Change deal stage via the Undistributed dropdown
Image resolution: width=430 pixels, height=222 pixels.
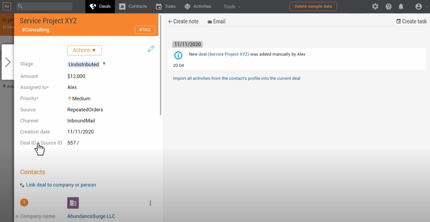pos(83,64)
